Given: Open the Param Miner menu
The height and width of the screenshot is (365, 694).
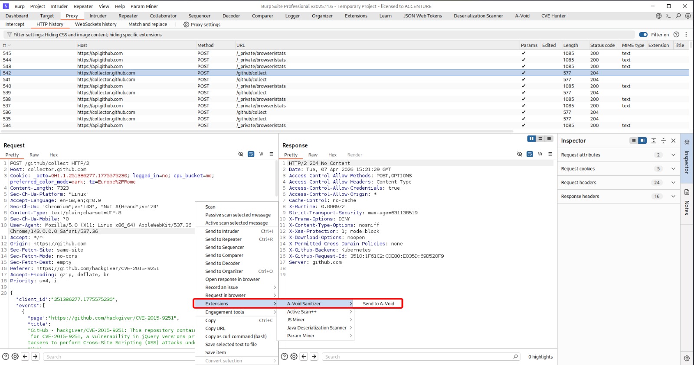Looking at the screenshot, I should [x=144, y=6].
